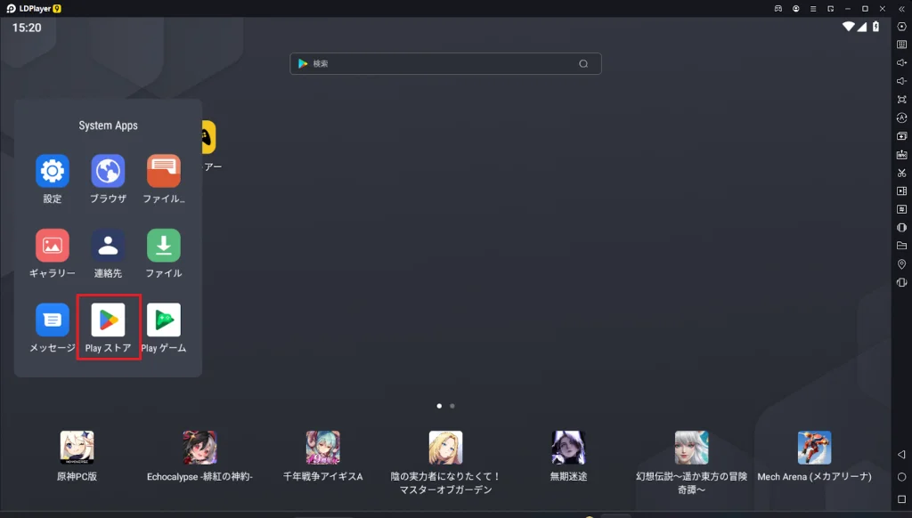Launch Echocalypse -緋紅の神約- game
The image size is (912, 518).
click(x=199, y=447)
